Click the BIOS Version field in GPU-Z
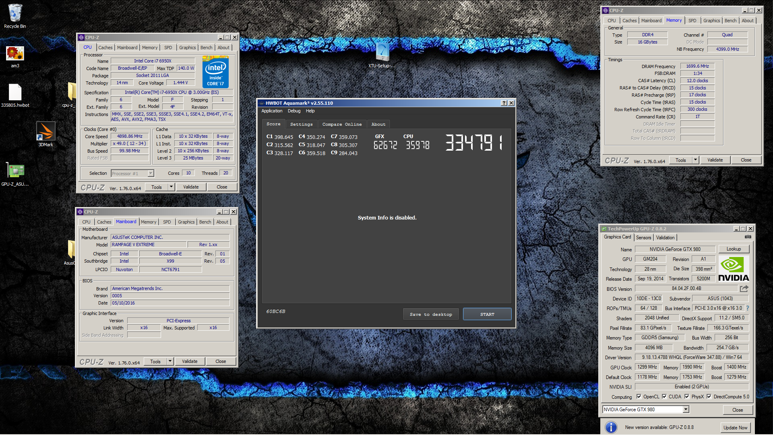Viewport: 773px width, 435px height. point(686,288)
